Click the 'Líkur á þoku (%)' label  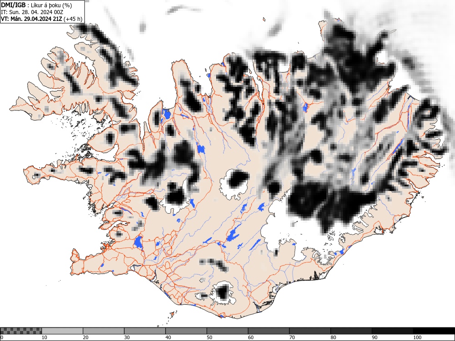coord(51,5)
